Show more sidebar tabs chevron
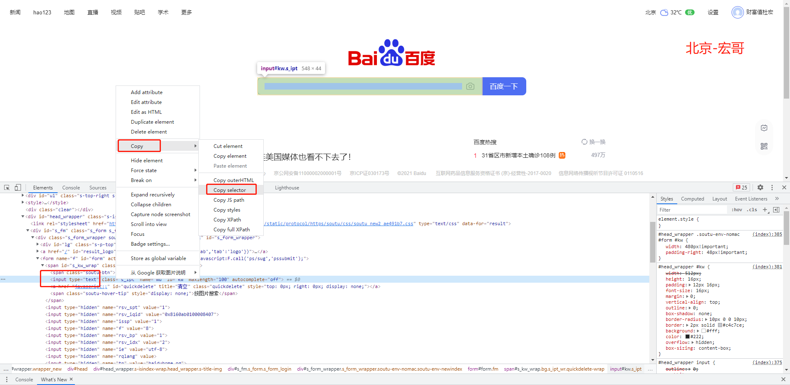Viewport: 790px width, 385px height. (x=777, y=198)
